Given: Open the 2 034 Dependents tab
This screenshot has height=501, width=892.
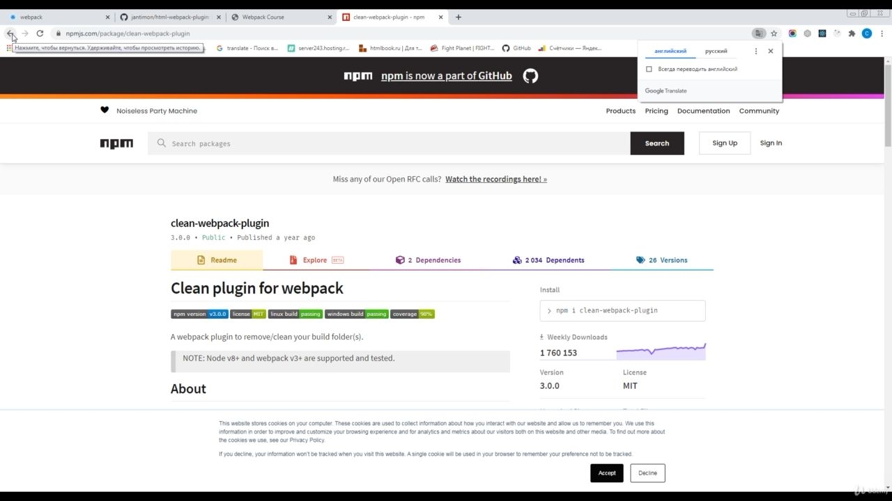Looking at the screenshot, I should [548, 260].
